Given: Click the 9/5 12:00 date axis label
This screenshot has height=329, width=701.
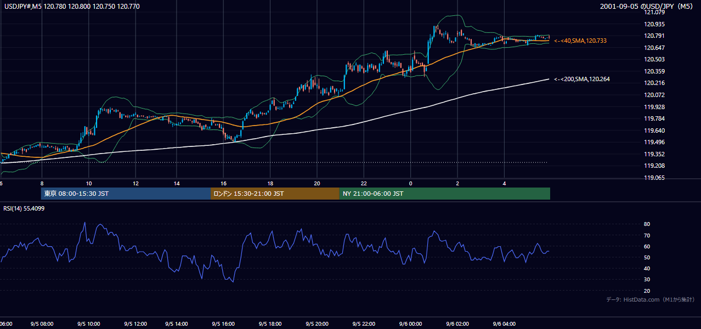Looking at the screenshot, I should [134, 324].
